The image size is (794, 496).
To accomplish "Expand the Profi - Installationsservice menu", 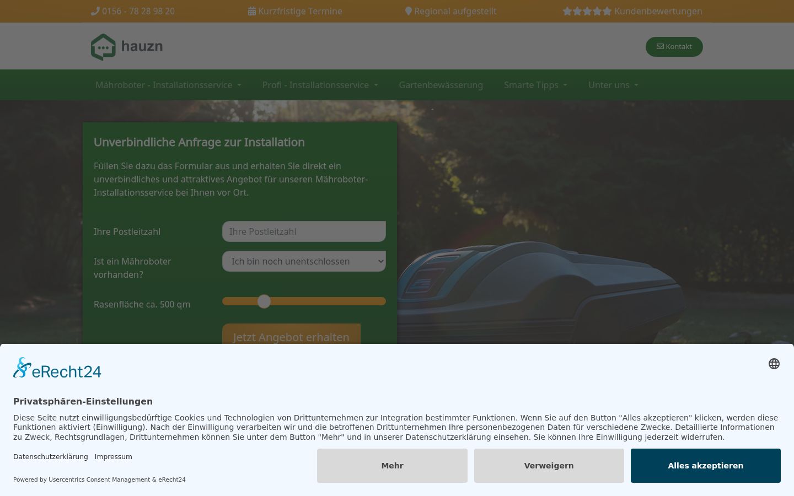I will 320,85.
